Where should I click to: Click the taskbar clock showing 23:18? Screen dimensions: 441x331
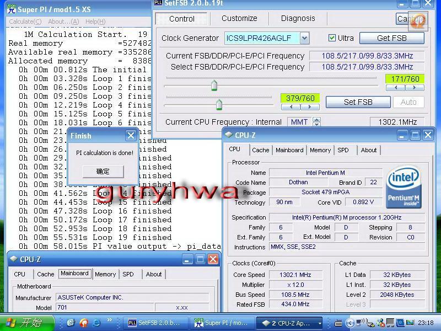click(426, 323)
